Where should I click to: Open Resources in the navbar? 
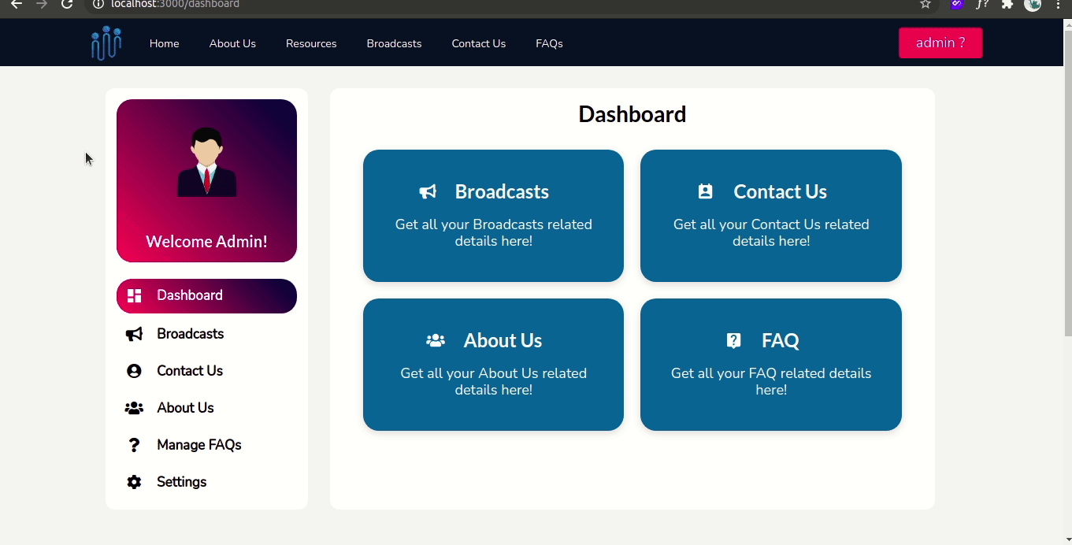point(311,43)
